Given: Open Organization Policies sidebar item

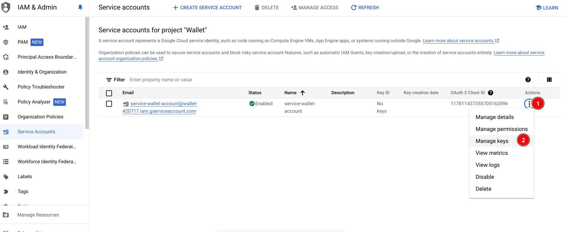Looking at the screenshot, I should click(42, 117).
